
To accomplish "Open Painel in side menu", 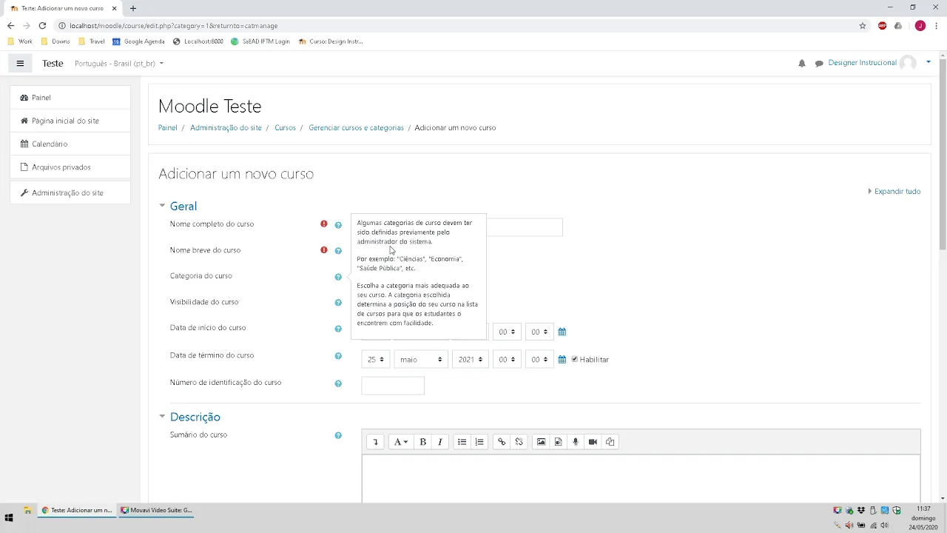I will click(70, 98).
